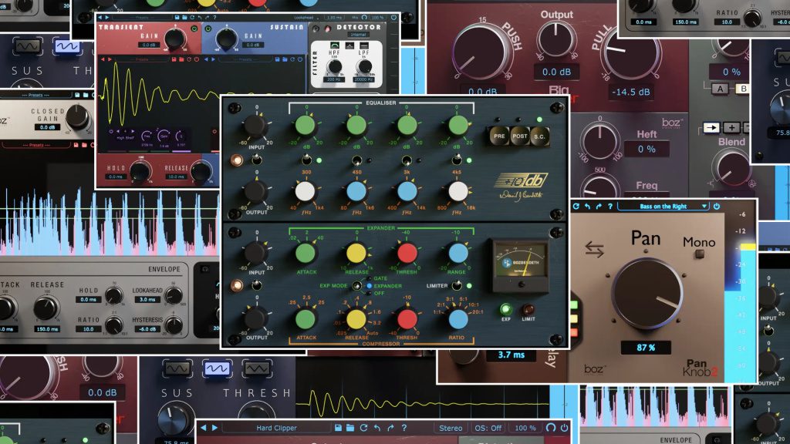Toggle the 300 Hz equaliser band switch
The width and height of the screenshot is (790, 444).
tap(306, 160)
